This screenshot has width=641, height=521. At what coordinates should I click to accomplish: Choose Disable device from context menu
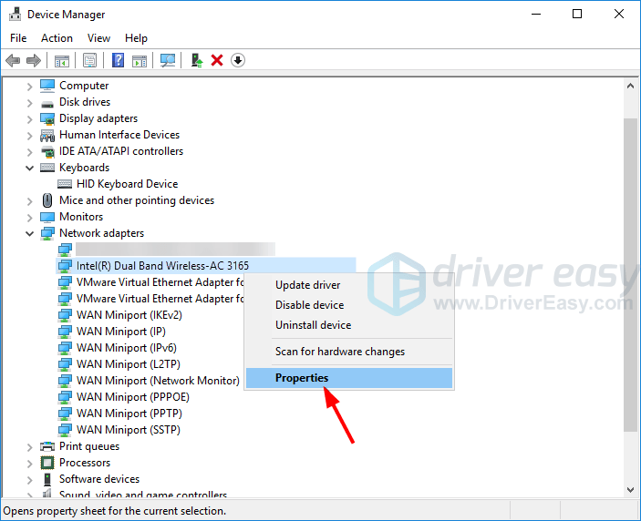pos(349,305)
